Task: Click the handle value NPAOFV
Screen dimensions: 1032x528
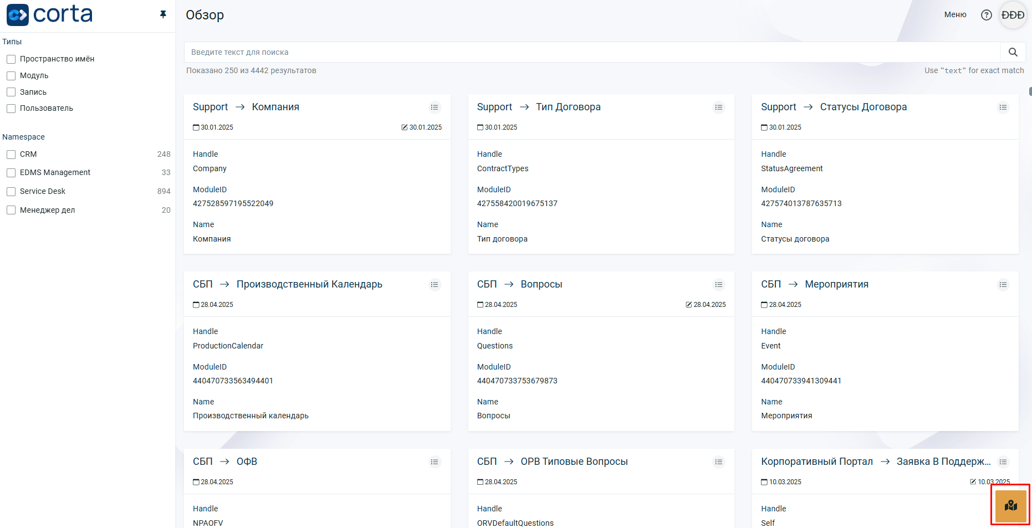Action: (208, 523)
